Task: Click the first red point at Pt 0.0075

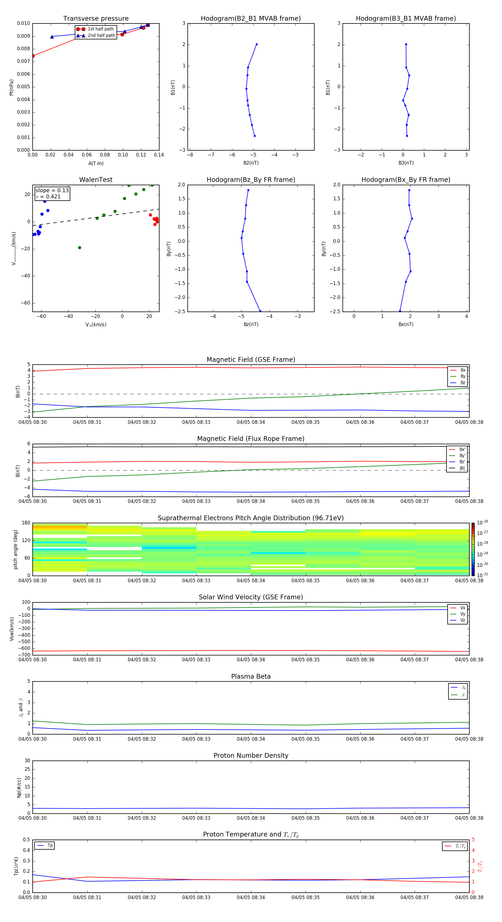Action: pyautogui.click(x=33, y=56)
